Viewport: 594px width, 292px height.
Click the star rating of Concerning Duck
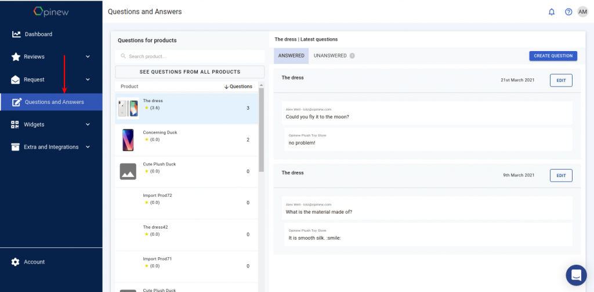(x=152, y=139)
